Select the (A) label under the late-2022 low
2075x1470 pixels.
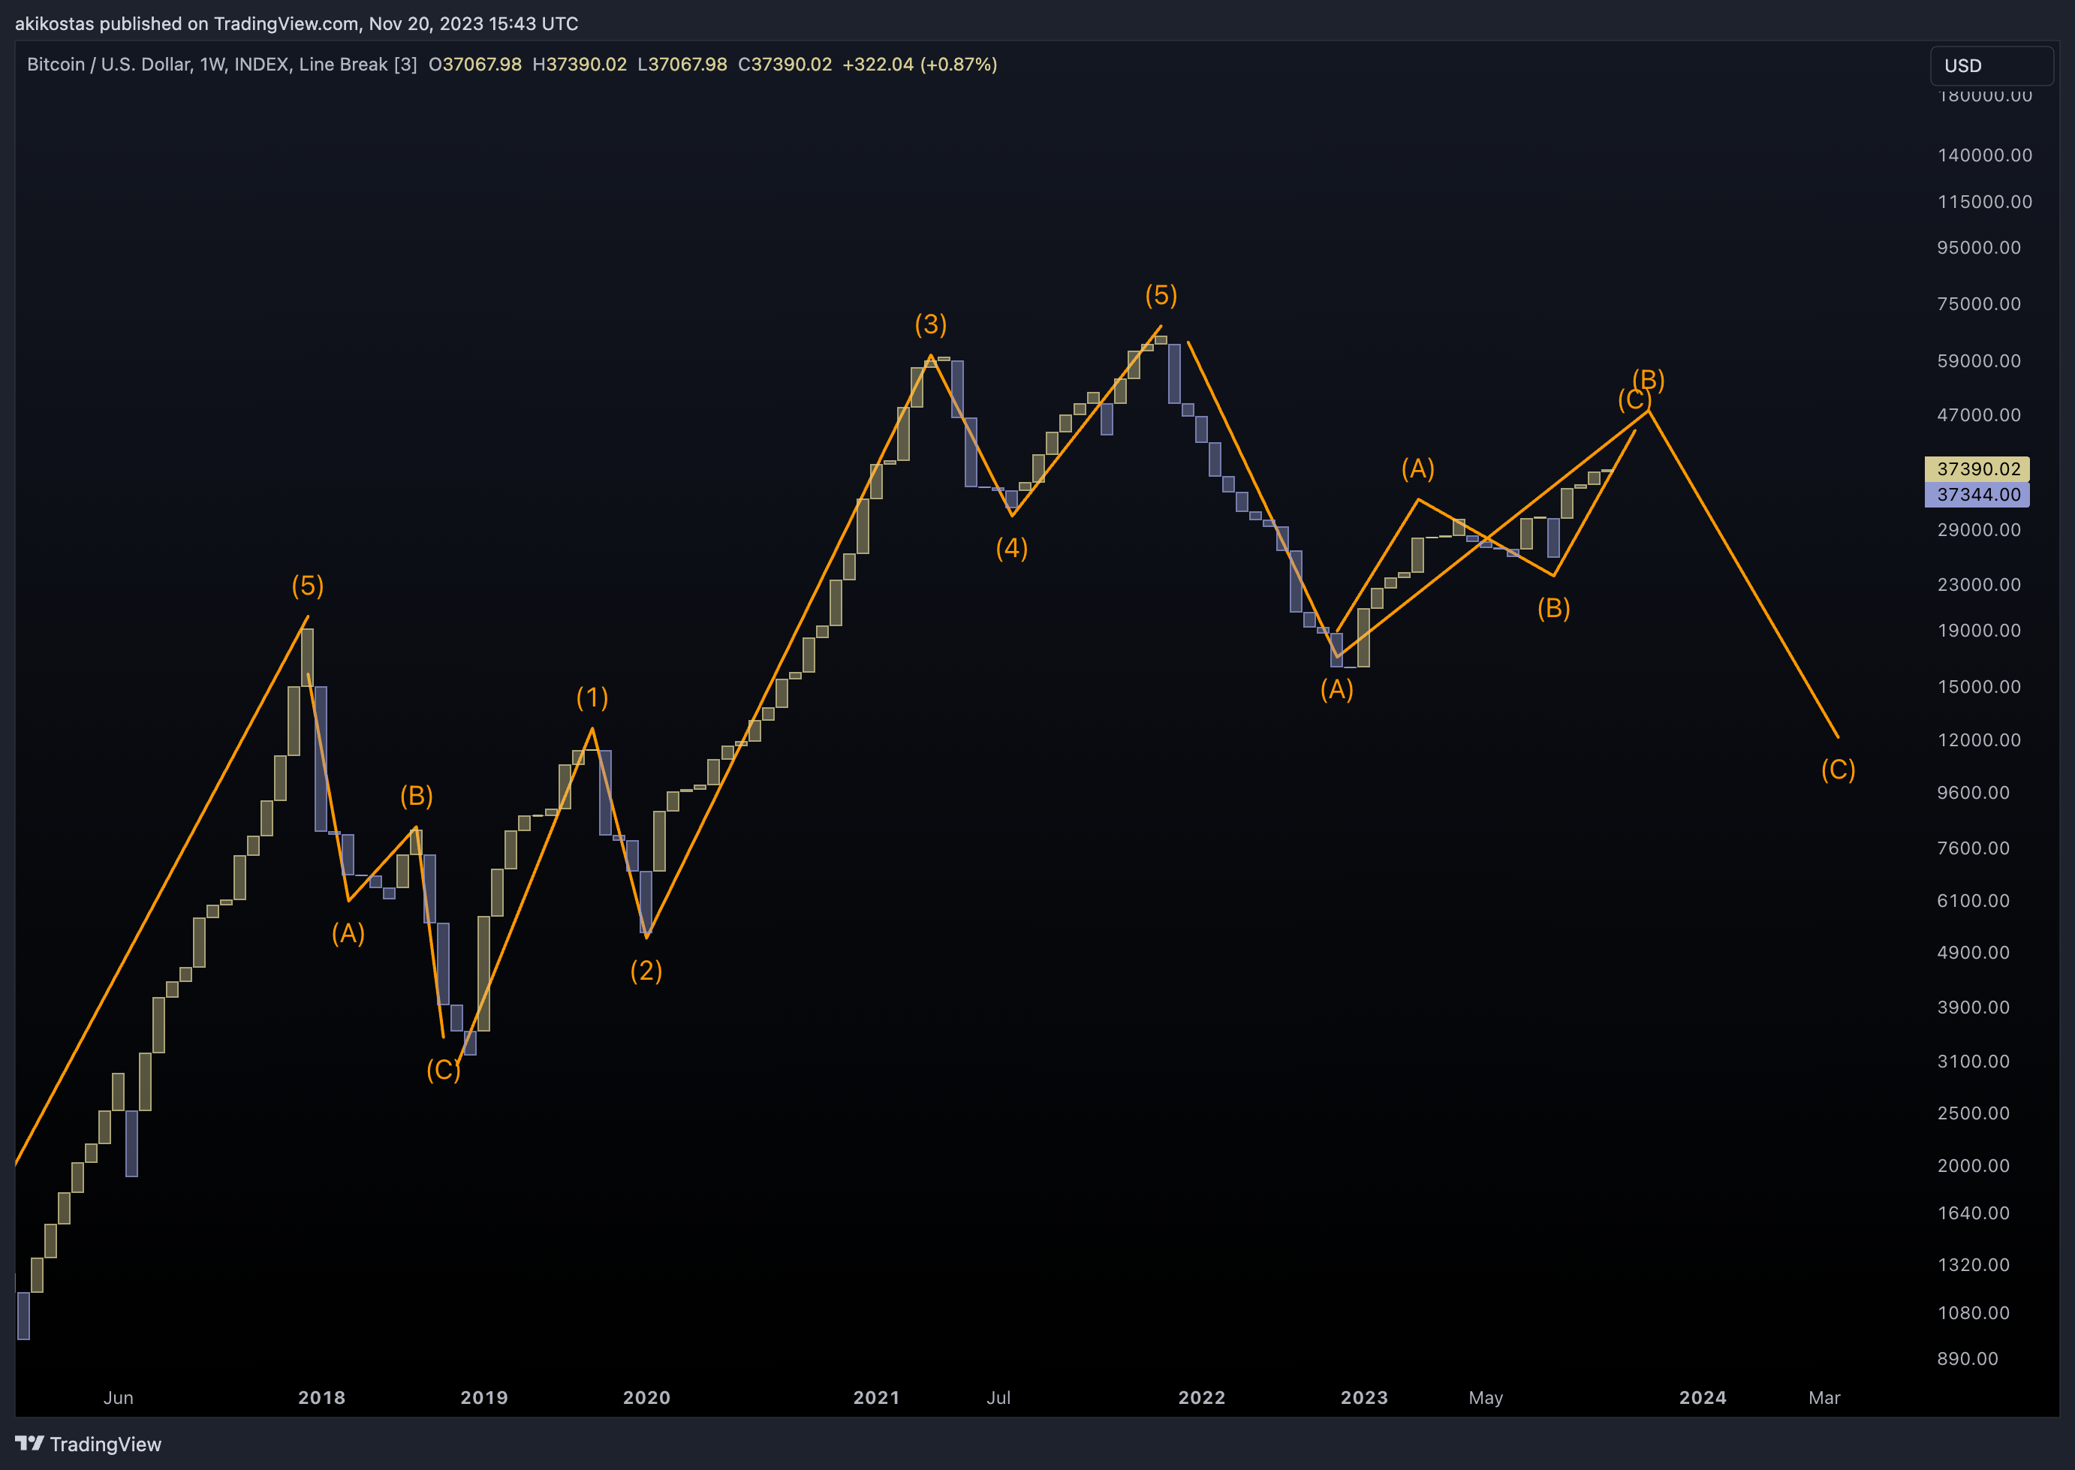tap(1336, 690)
